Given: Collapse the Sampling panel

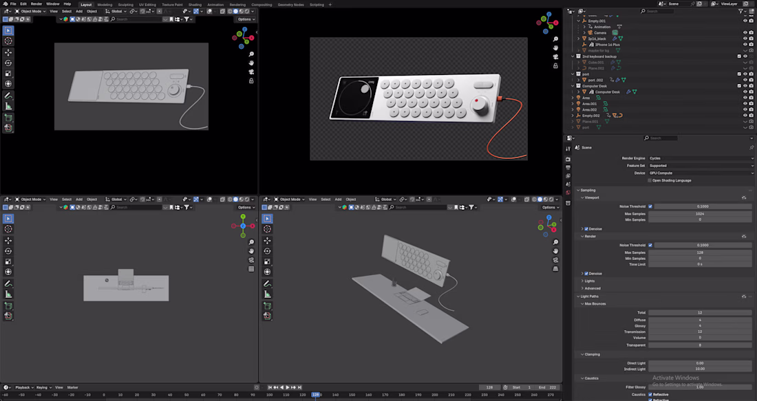Looking at the screenshot, I should pos(588,190).
